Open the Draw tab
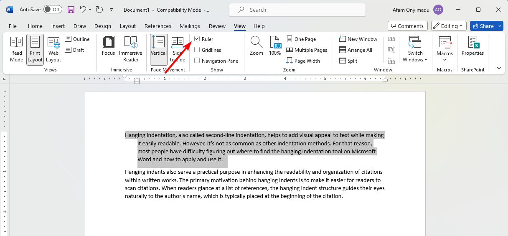This screenshot has width=508, height=236. pos(80,26)
